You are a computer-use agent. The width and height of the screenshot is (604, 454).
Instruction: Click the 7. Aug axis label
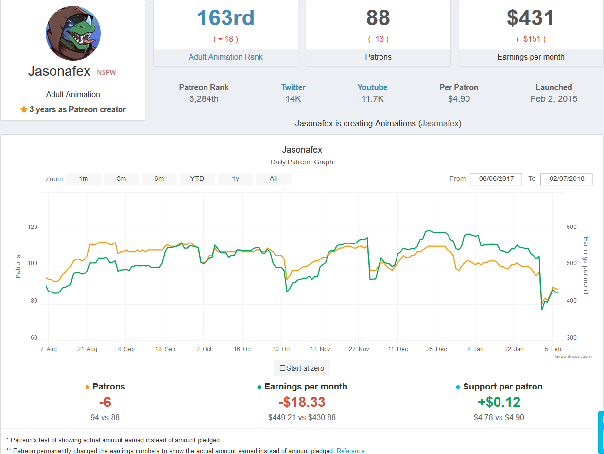[x=48, y=349]
